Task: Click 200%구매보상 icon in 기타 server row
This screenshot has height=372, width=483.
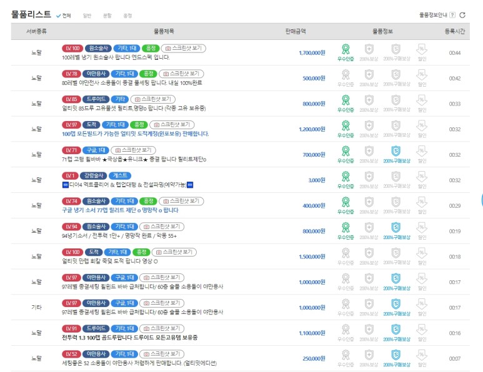Action: [396, 304]
